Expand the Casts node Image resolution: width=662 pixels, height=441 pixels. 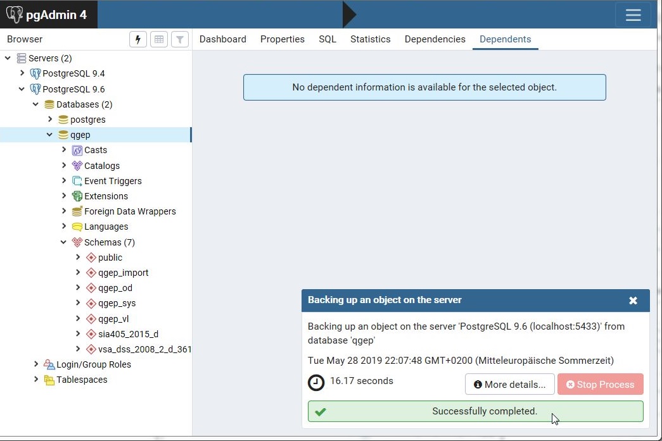click(x=64, y=150)
